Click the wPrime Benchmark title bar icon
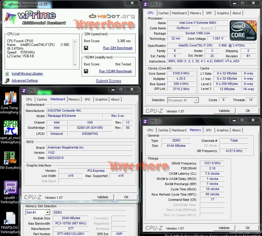Screen dimensions: 262x236 point(4,4)
